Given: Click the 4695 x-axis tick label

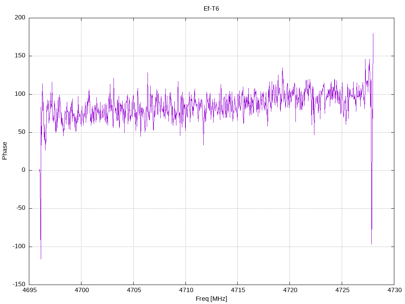Looking at the screenshot, I should pos(29,290).
